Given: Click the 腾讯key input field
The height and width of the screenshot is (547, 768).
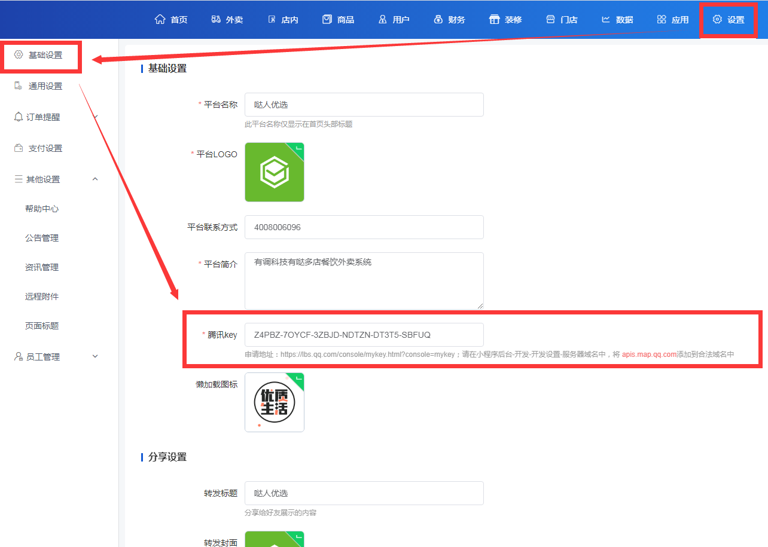Looking at the screenshot, I should (364, 335).
